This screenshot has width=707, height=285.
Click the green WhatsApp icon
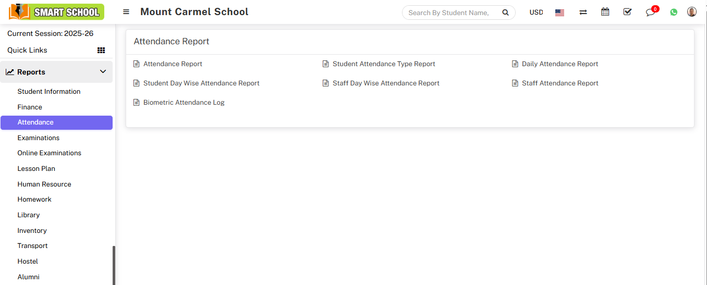pyautogui.click(x=674, y=12)
